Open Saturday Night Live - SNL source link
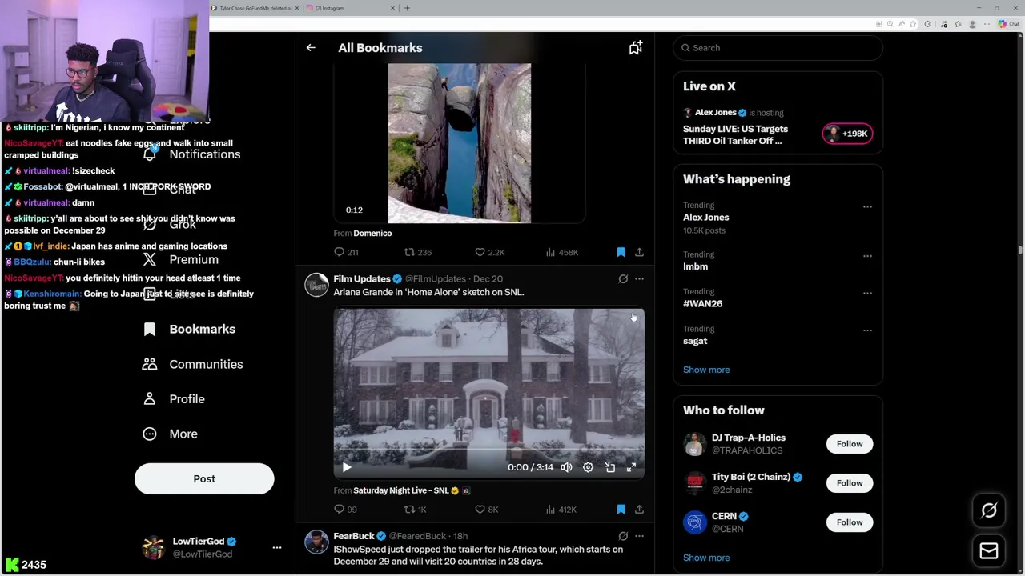This screenshot has width=1025, height=576. pos(401,490)
